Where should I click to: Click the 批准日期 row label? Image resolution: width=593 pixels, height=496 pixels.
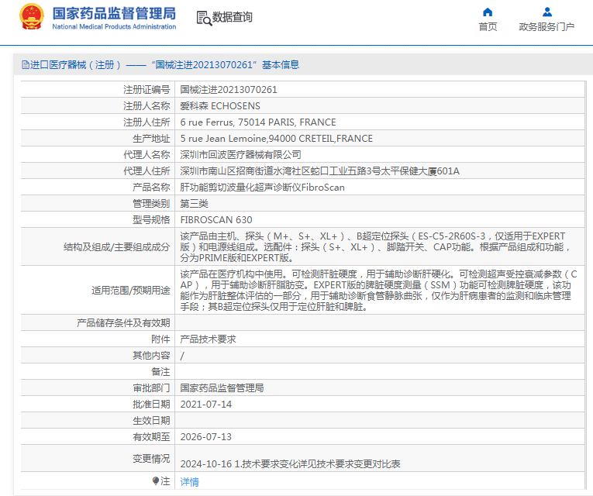point(151,404)
